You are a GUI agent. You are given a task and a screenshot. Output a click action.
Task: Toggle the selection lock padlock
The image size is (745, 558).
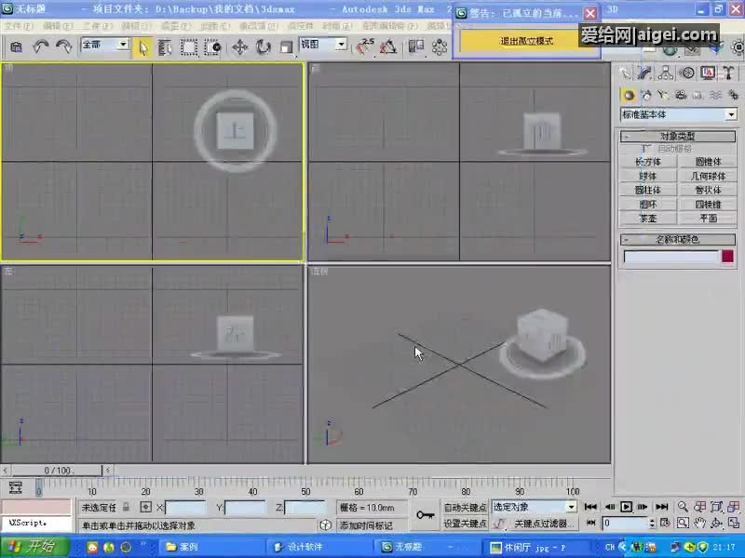click(x=126, y=507)
